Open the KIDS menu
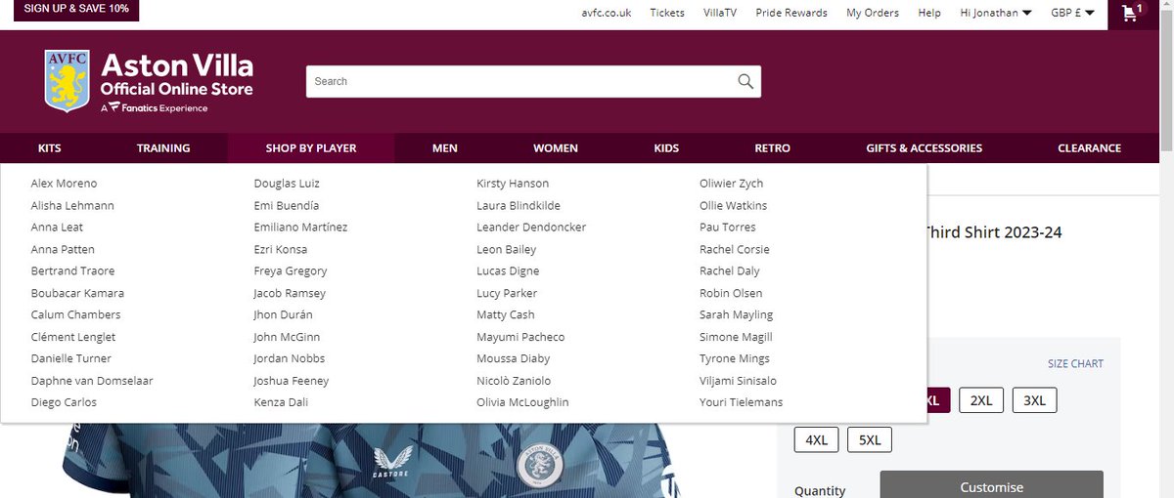The image size is (1174, 498). 666,148
